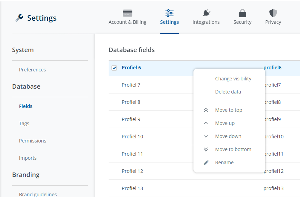Viewport: 300px width, 197px height.
Task: Click the double-chevron Move to top icon
Action: (x=206, y=110)
